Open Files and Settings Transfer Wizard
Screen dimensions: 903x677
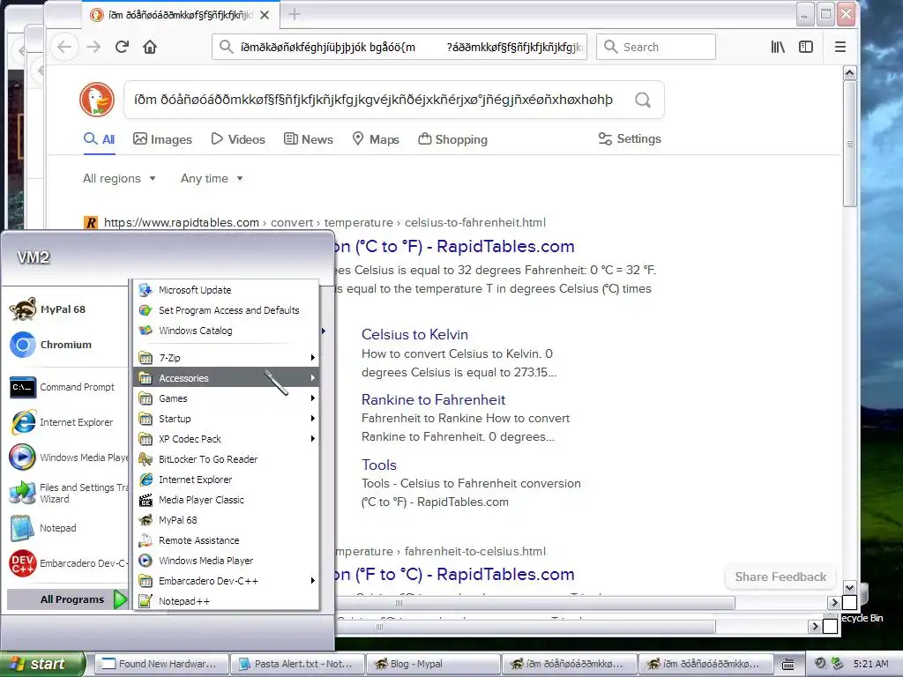pyautogui.click(x=68, y=493)
